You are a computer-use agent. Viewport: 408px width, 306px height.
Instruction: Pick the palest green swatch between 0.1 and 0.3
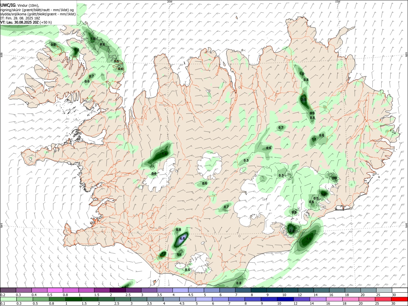(8, 299)
